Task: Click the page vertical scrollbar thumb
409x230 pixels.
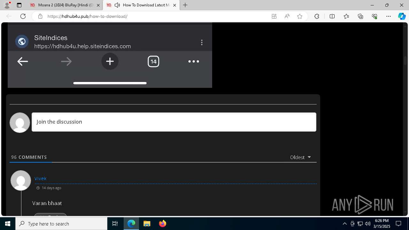Action: [405, 61]
